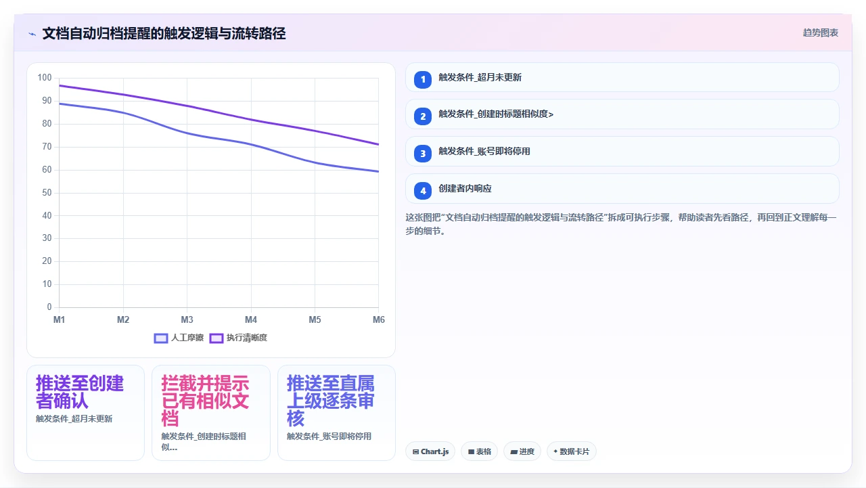Click the 趋势图表 label in header
This screenshot has width=866, height=488.
click(x=820, y=32)
